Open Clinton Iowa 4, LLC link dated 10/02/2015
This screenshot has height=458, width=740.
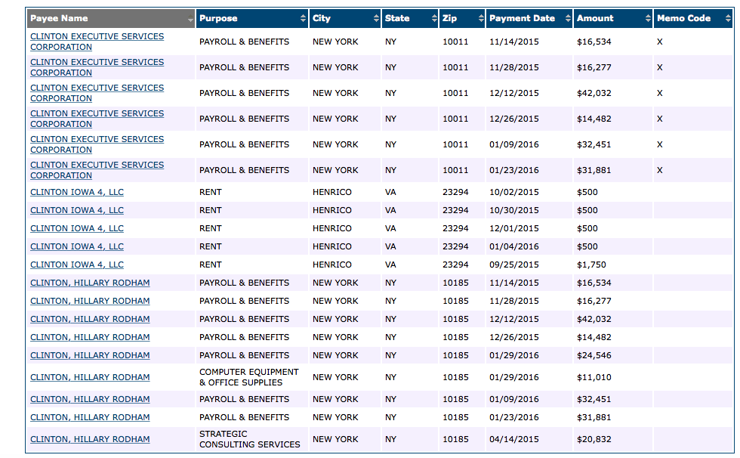pos(77,192)
